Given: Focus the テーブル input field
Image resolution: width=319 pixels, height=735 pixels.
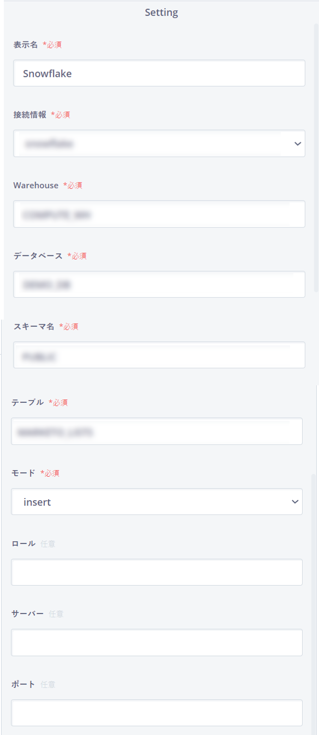Looking at the screenshot, I should pos(157,431).
